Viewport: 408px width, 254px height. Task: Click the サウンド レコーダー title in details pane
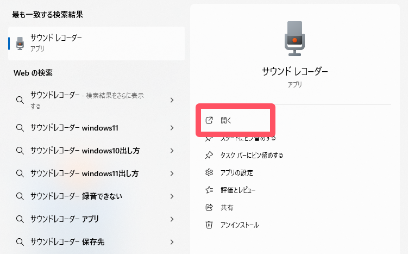(x=295, y=71)
